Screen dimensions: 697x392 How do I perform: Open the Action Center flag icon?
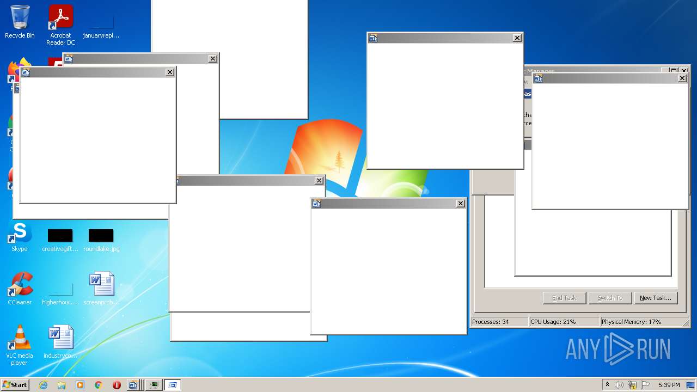point(645,385)
